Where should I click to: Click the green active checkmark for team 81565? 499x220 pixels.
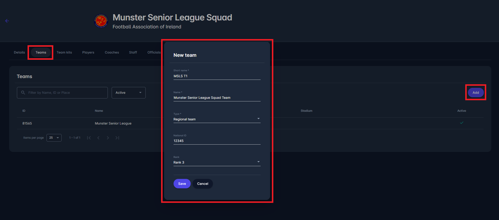tap(461, 123)
